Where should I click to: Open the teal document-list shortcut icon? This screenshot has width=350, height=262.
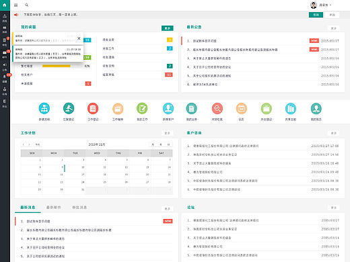coord(191,108)
